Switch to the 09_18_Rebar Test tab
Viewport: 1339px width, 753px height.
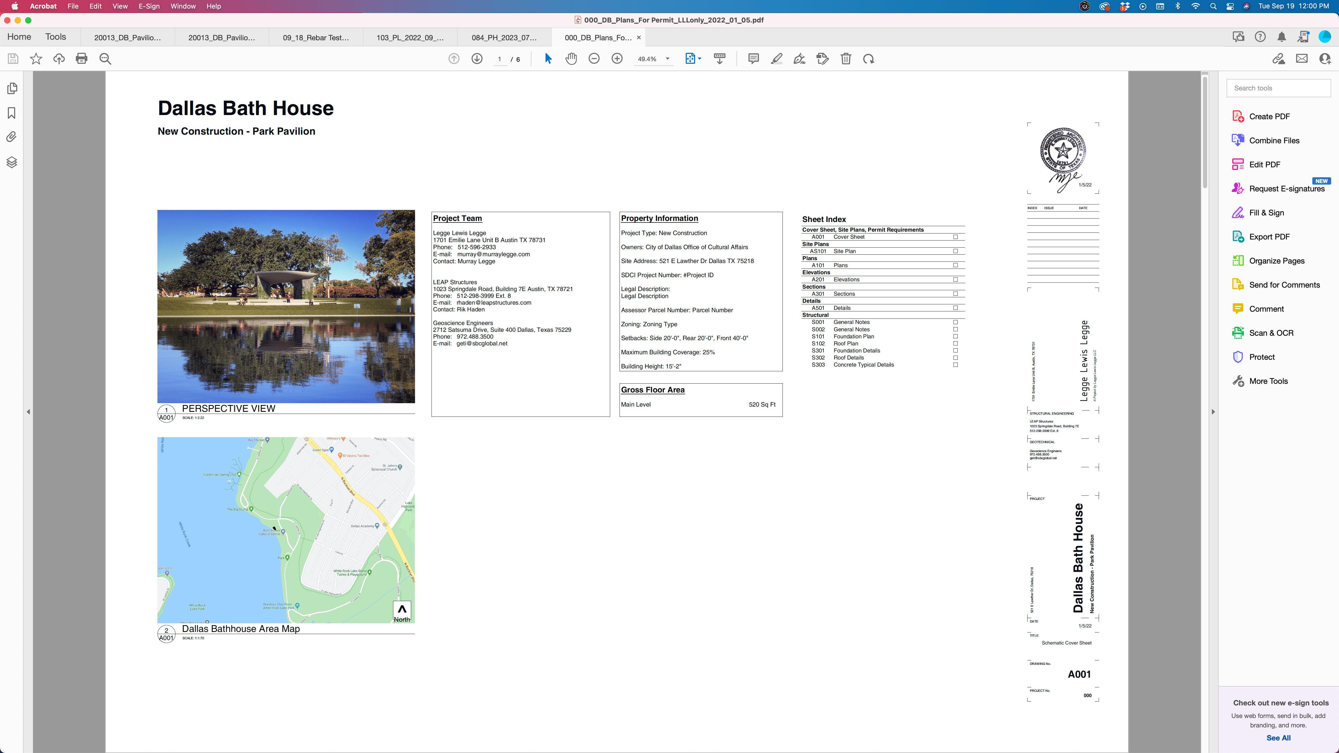tap(315, 37)
